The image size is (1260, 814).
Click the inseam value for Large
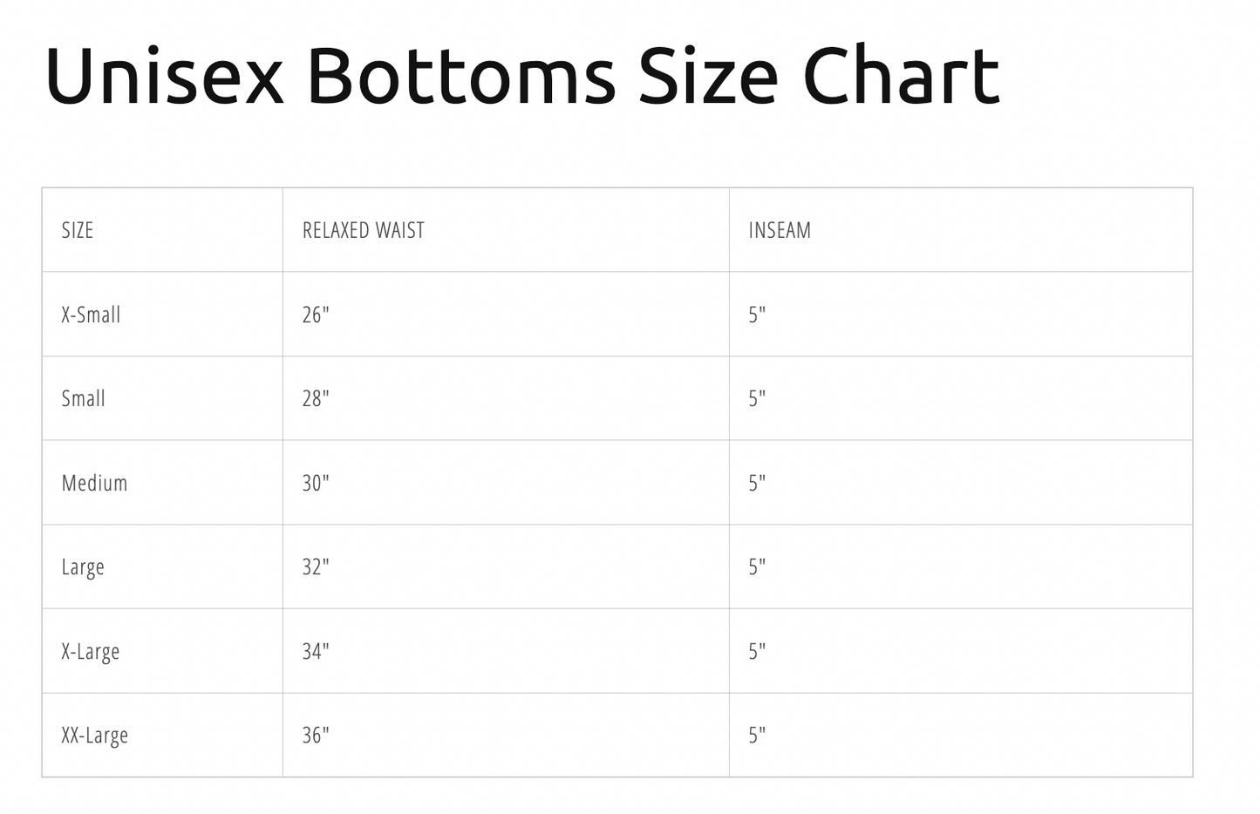(x=757, y=567)
